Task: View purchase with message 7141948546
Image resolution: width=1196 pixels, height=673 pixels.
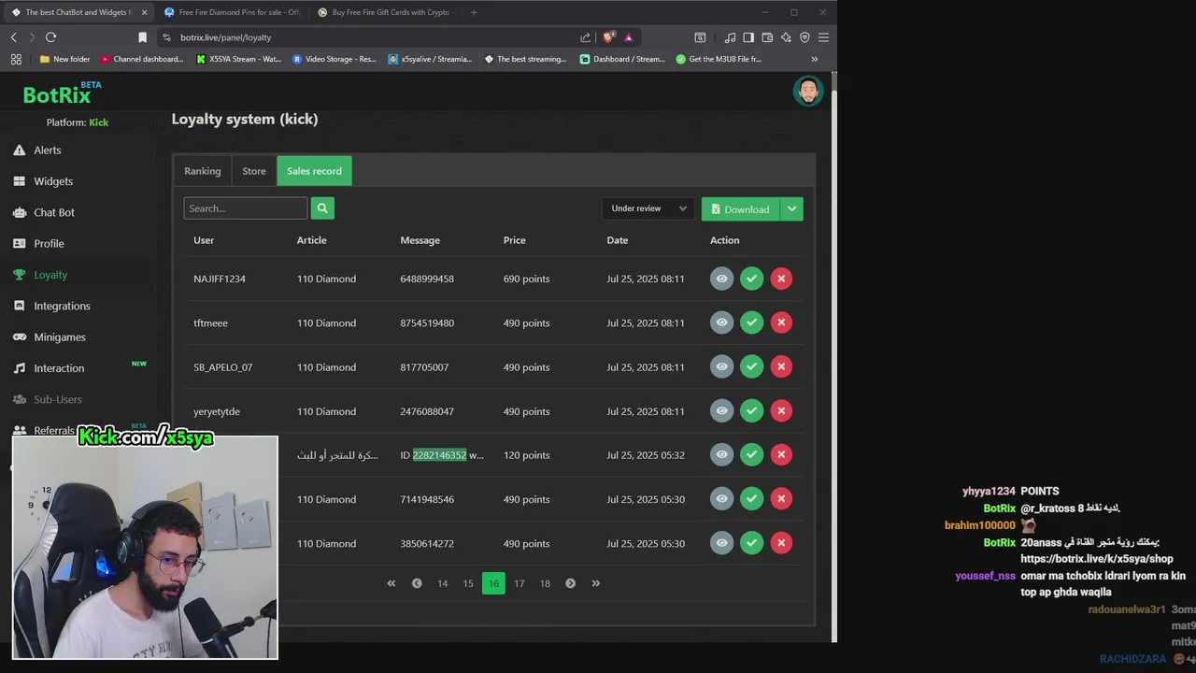Action: pyautogui.click(x=721, y=498)
